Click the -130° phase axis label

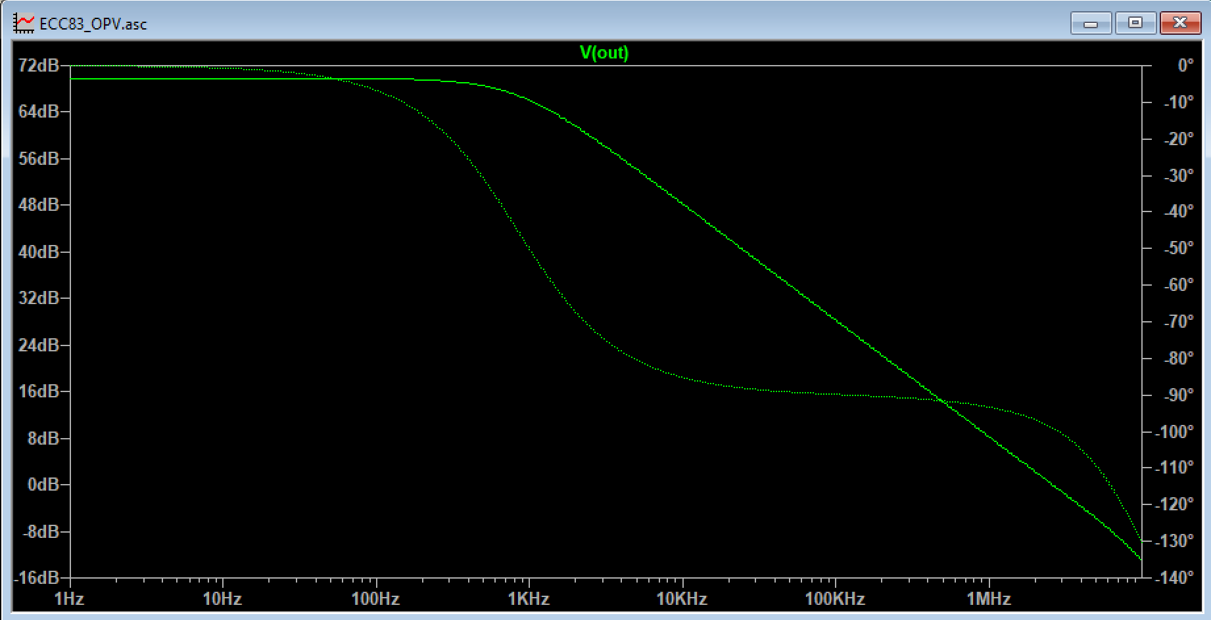point(1174,541)
